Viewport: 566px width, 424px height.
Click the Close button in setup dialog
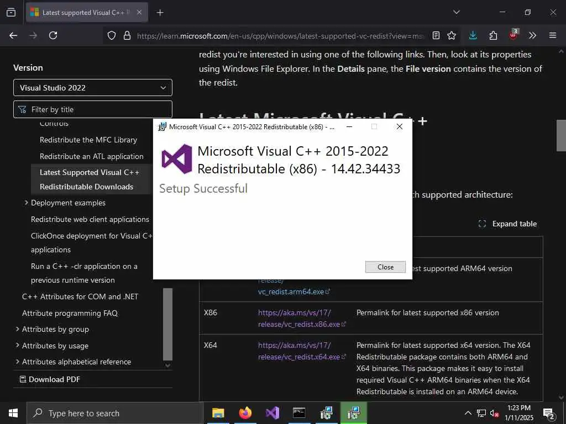tap(385, 267)
